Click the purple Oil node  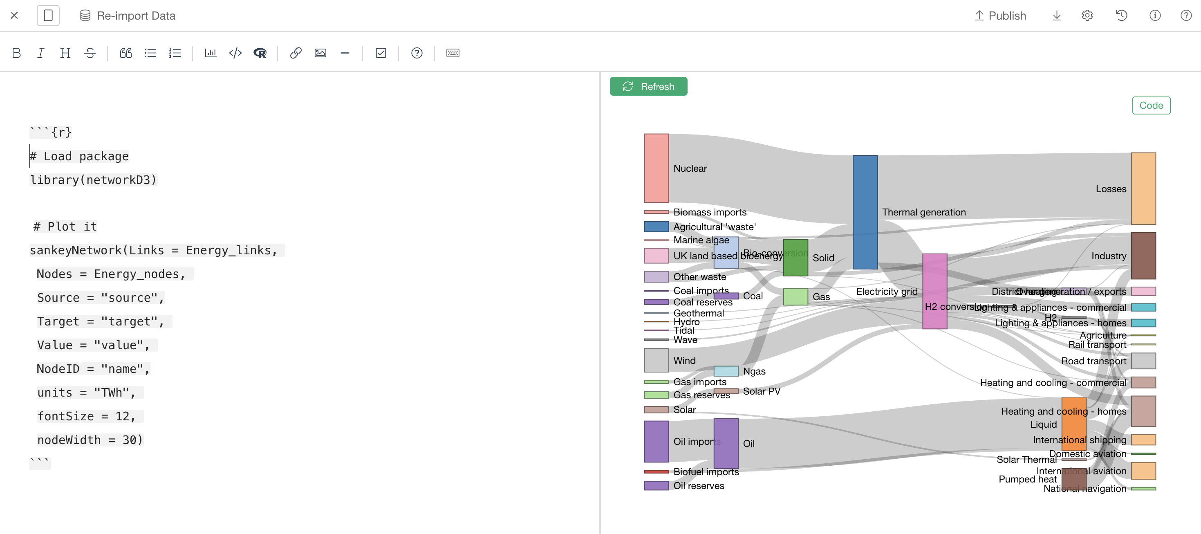pyautogui.click(x=726, y=444)
